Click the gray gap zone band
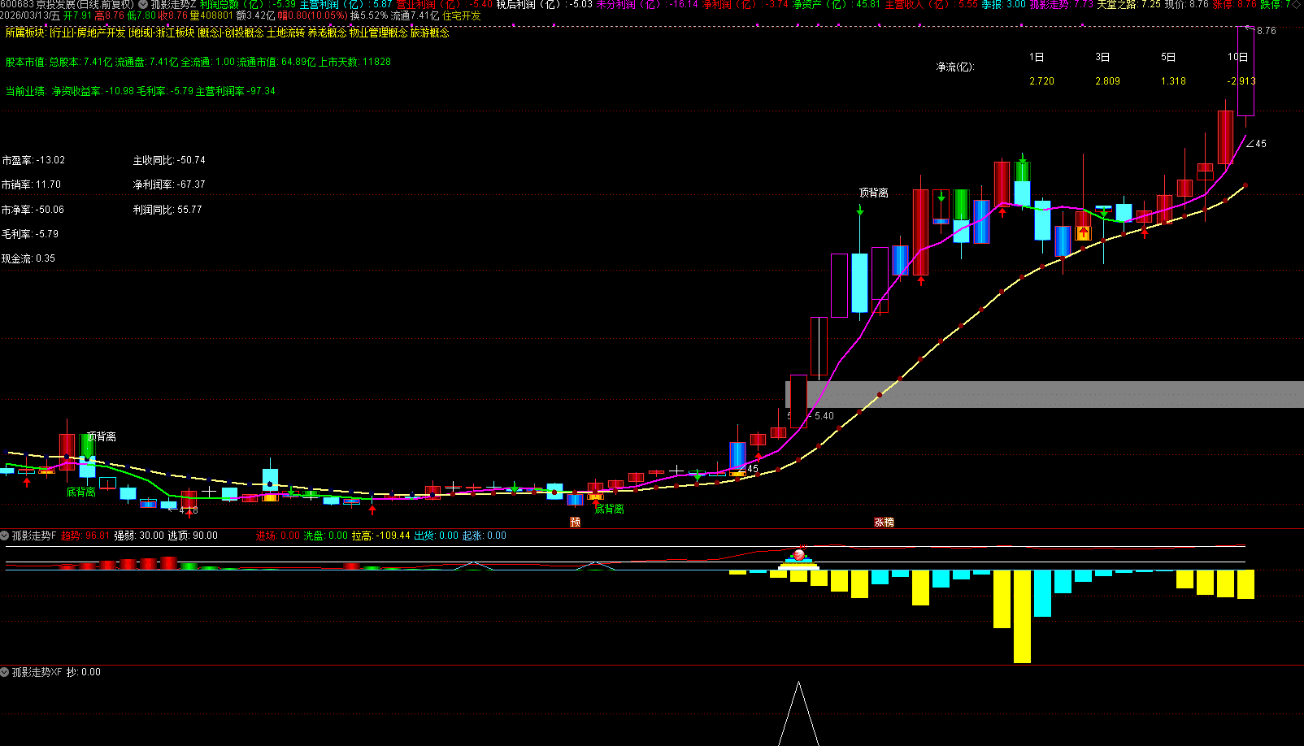 click(1057, 394)
